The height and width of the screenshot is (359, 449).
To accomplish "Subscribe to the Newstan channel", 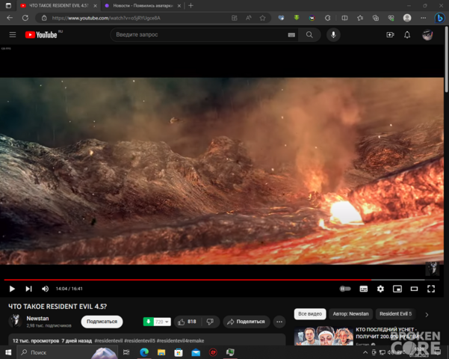I will (x=102, y=322).
